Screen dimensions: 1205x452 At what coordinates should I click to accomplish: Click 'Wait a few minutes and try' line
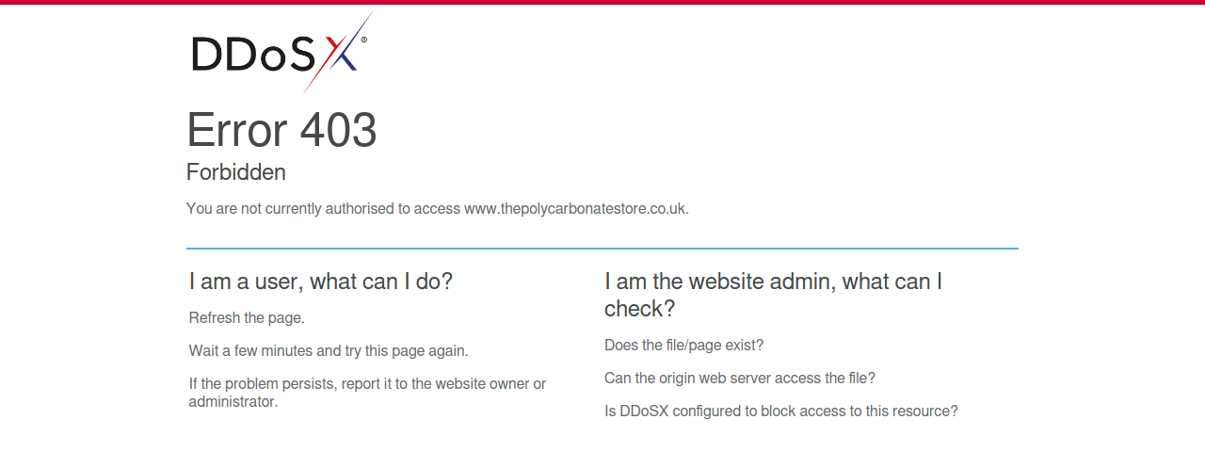coord(329,351)
